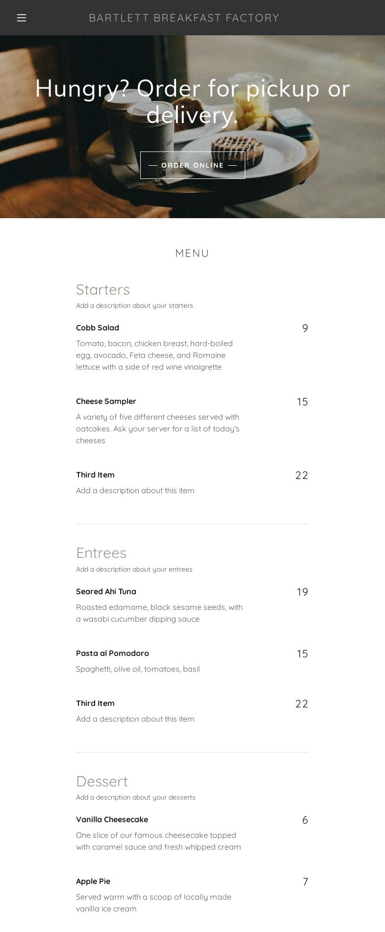Click the Cobb Salad price 9
The width and height of the screenshot is (385, 932).
click(305, 328)
